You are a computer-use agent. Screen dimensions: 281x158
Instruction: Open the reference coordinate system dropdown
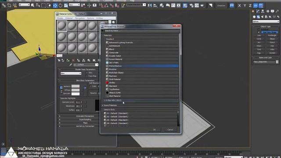74,5
